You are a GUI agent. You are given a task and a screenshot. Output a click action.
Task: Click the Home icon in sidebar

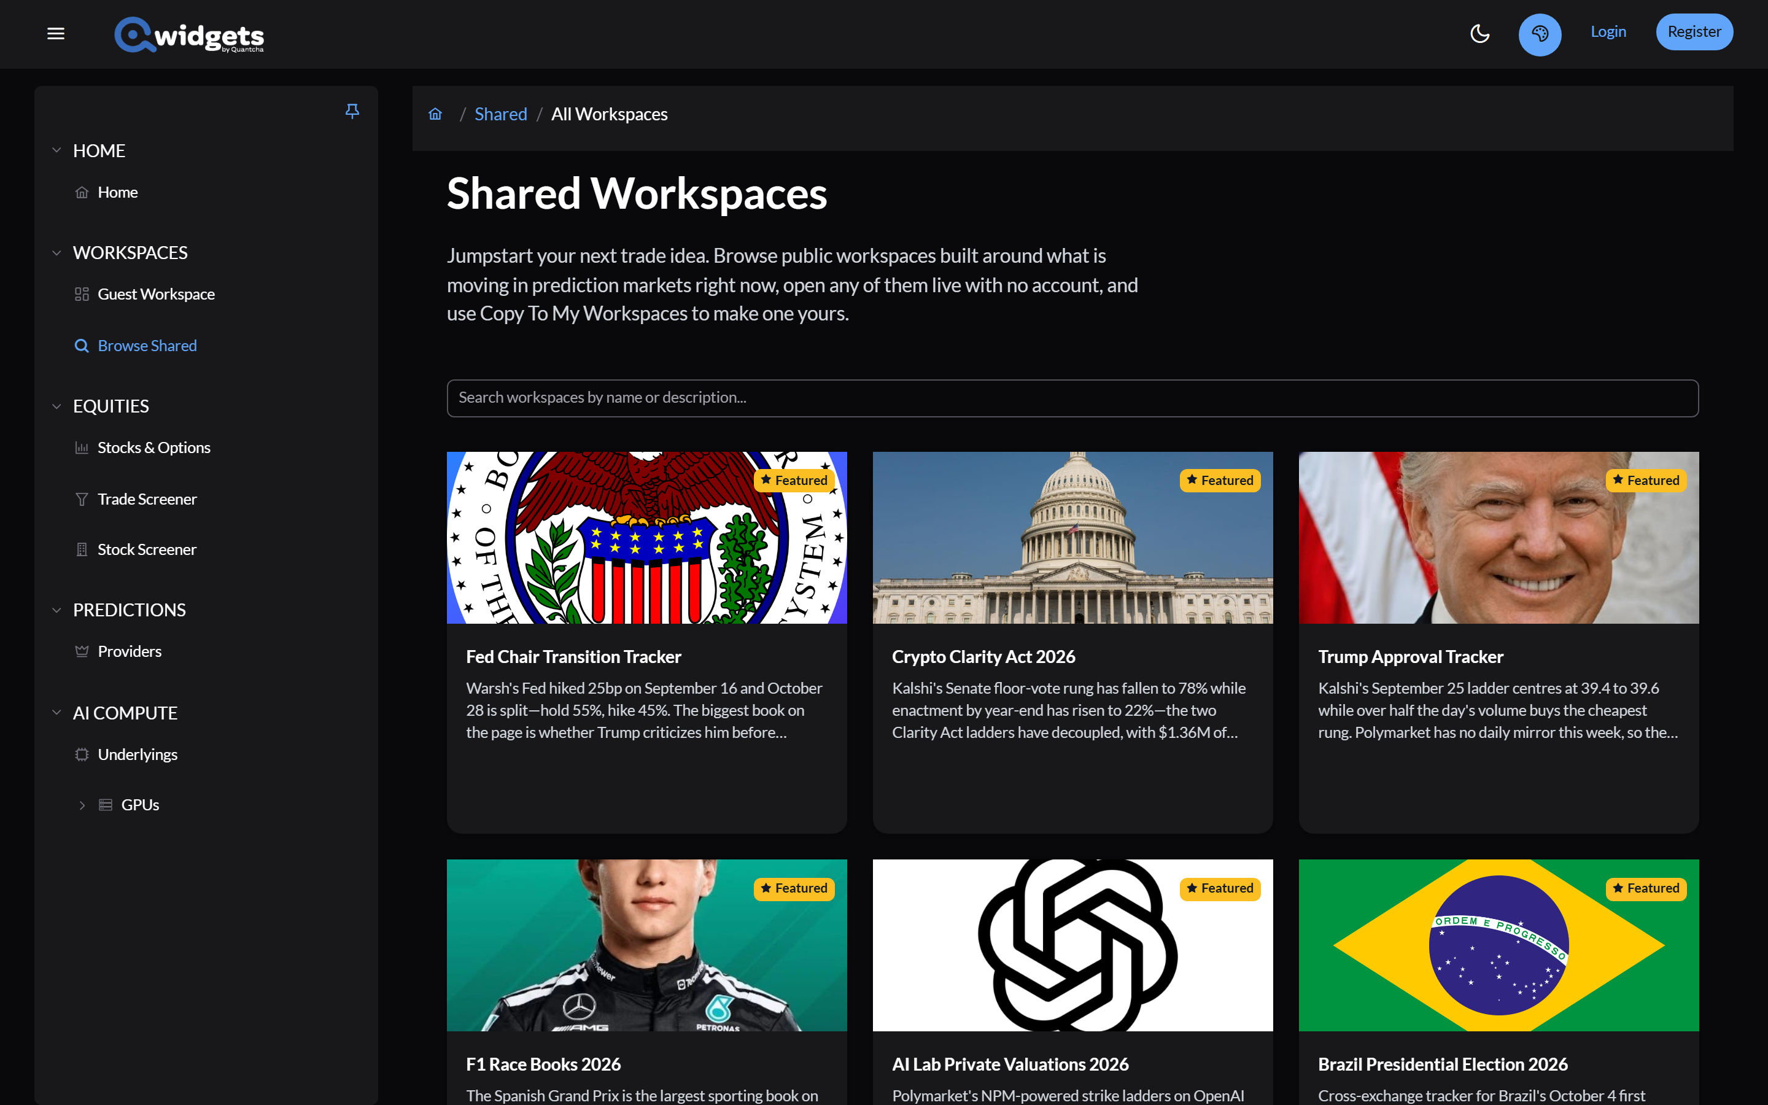pos(82,192)
